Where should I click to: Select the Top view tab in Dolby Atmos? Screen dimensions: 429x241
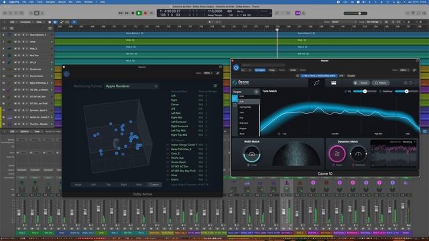109,185
